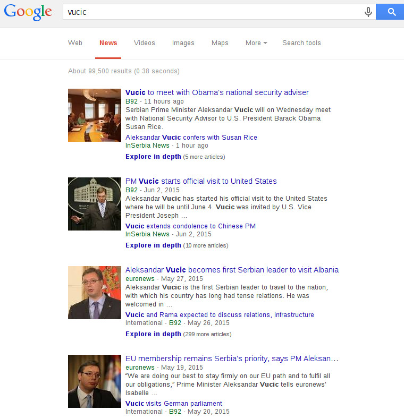Explore in depth with 299 more articles

(178, 334)
